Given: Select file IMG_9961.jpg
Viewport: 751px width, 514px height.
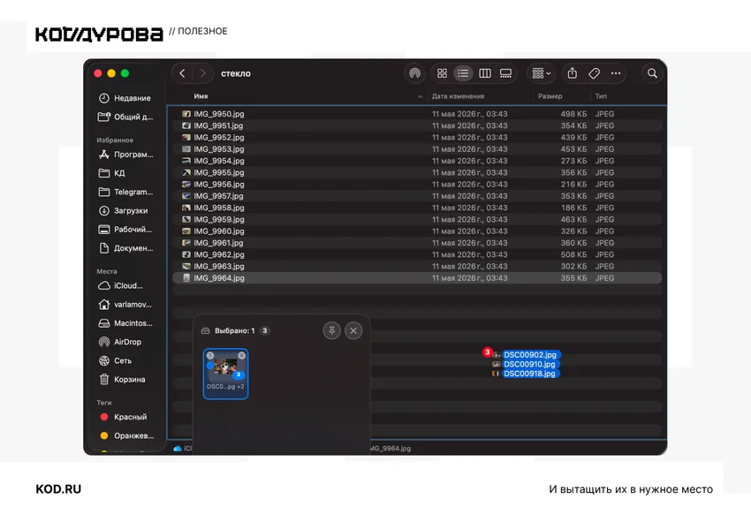Looking at the screenshot, I should coord(417,243).
